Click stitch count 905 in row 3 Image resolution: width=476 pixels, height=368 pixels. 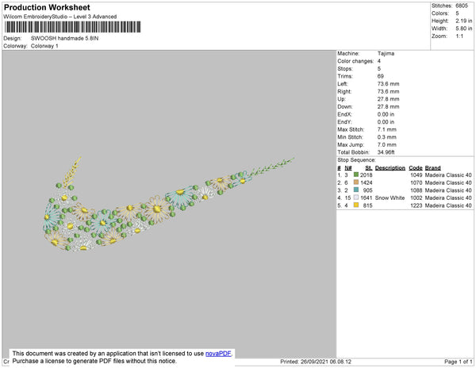[x=367, y=190]
